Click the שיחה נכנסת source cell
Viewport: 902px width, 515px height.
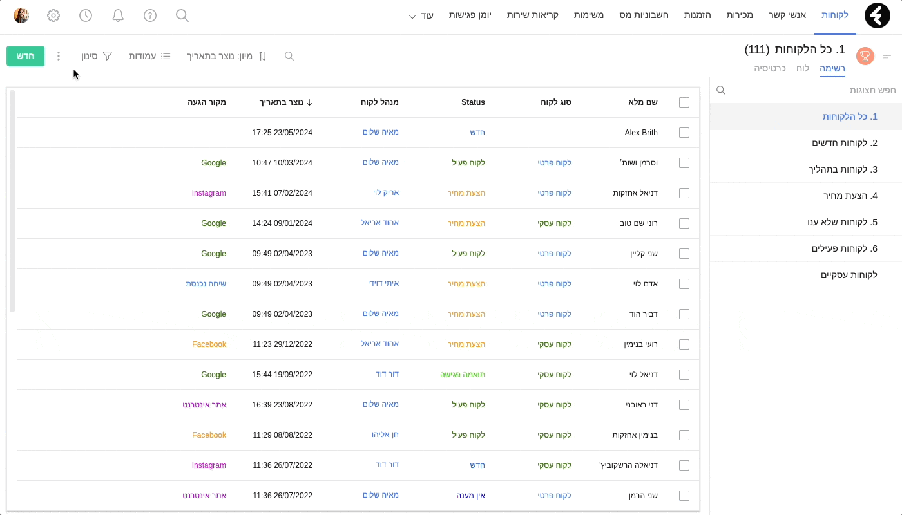point(206,284)
